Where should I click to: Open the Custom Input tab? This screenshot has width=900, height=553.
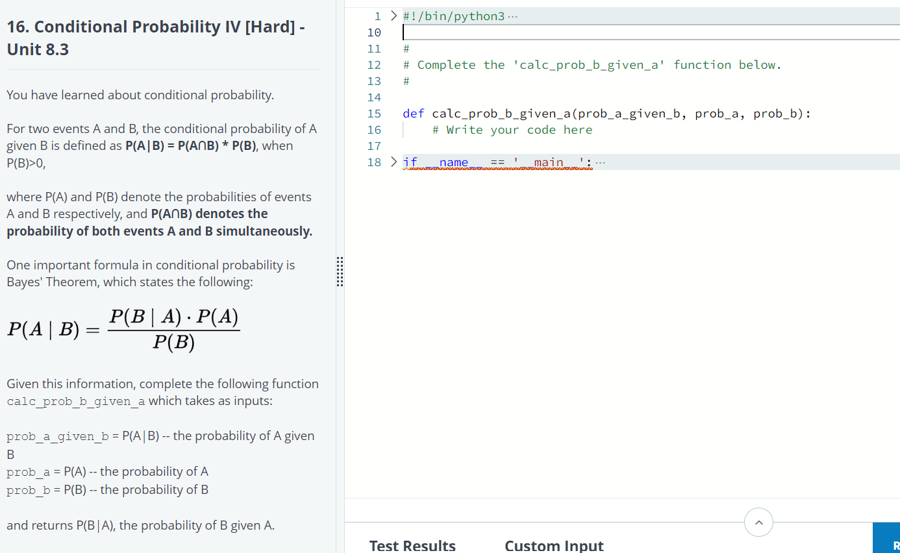tap(554, 545)
